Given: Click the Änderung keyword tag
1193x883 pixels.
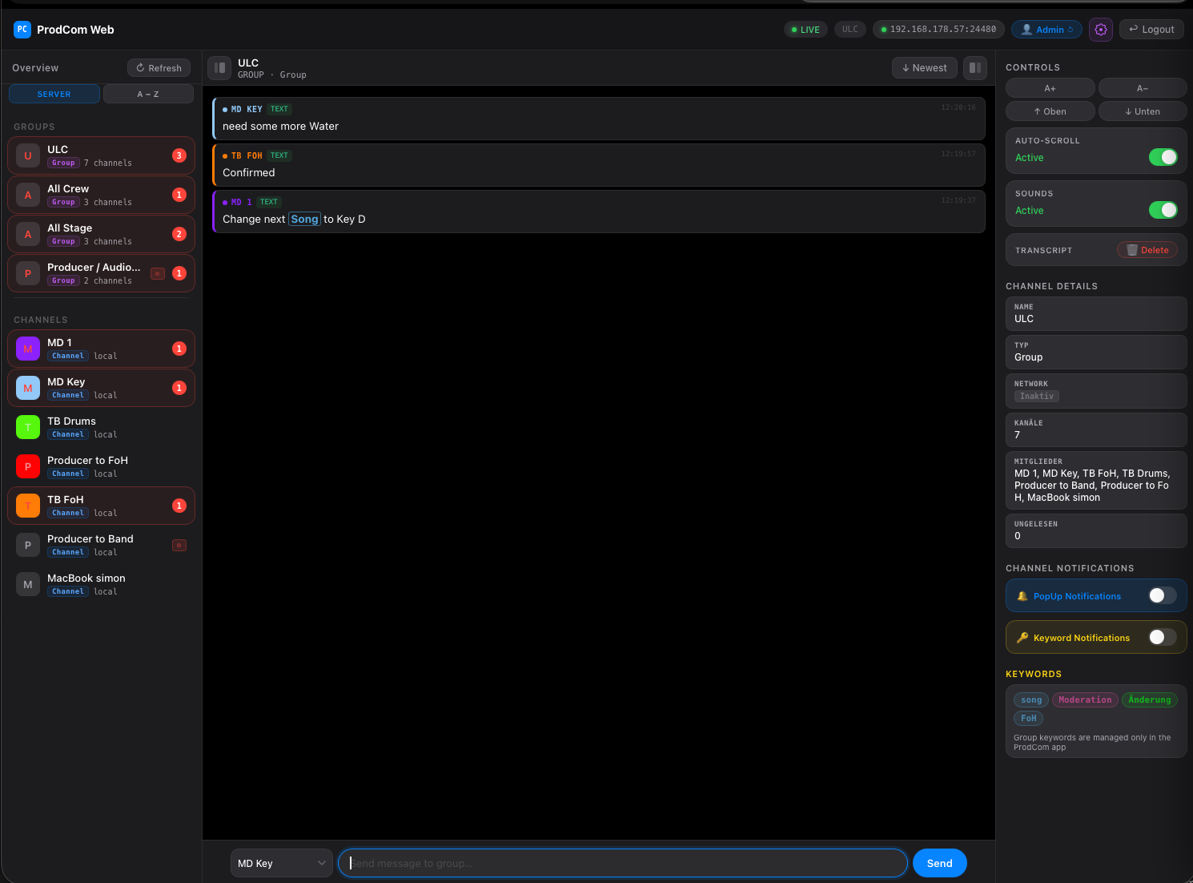Looking at the screenshot, I should [x=1150, y=700].
